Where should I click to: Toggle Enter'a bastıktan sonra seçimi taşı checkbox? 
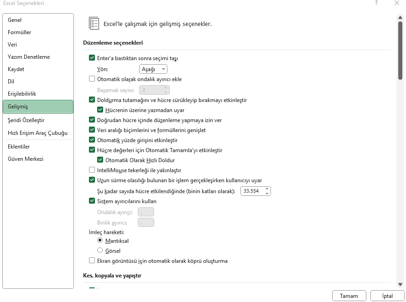92,58
